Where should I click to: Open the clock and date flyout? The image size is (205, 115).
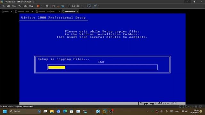click(194, 111)
